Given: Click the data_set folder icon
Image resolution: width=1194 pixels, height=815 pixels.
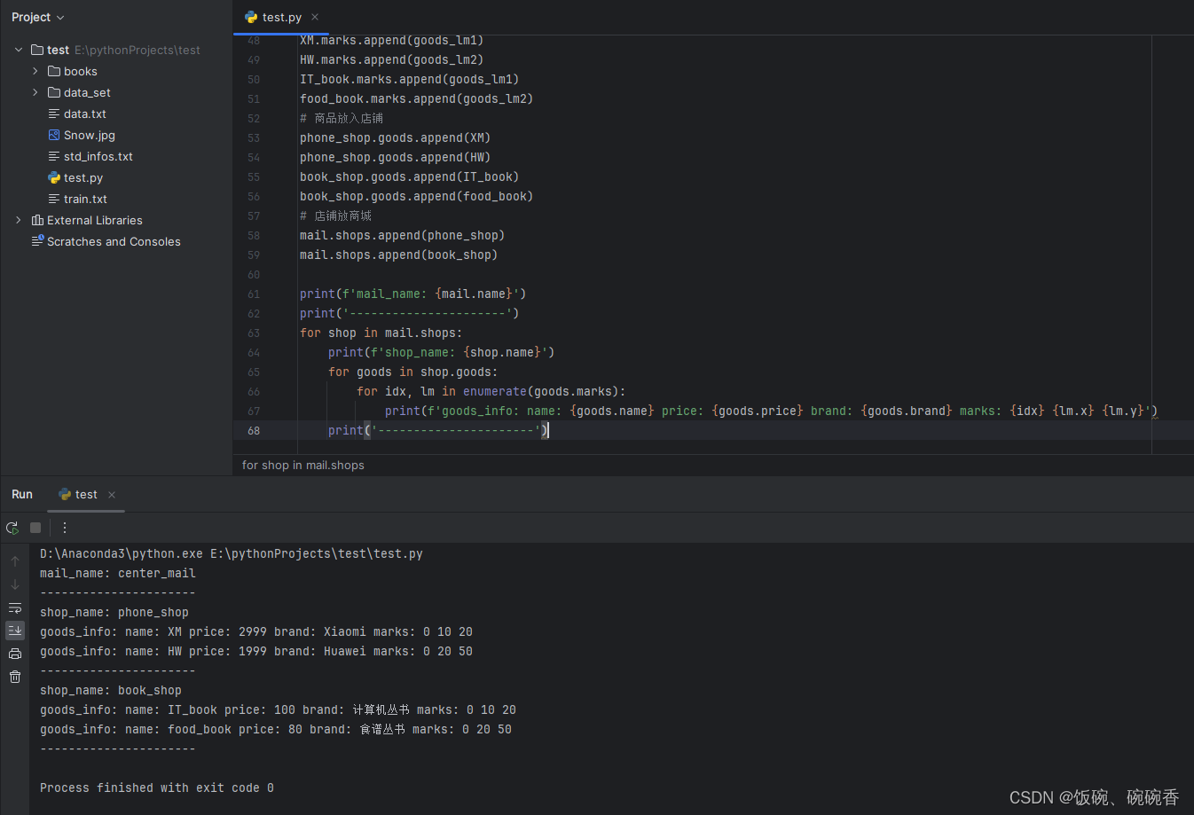Looking at the screenshot, I should [54, 92].
